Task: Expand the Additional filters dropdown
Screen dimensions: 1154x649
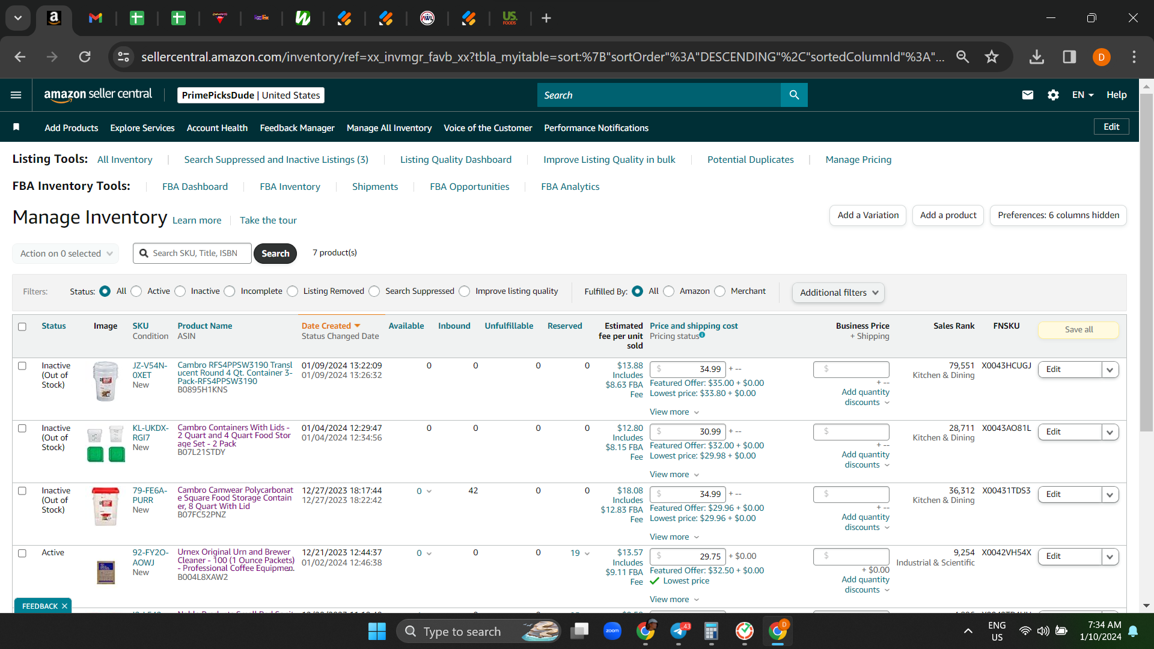Action: coord(838,293)
